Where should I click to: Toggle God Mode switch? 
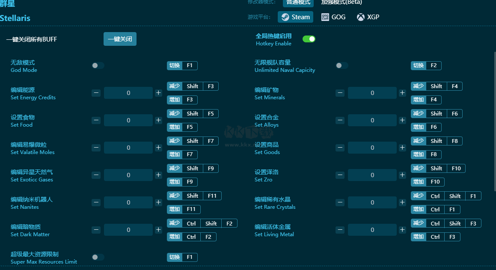point(98,65)
